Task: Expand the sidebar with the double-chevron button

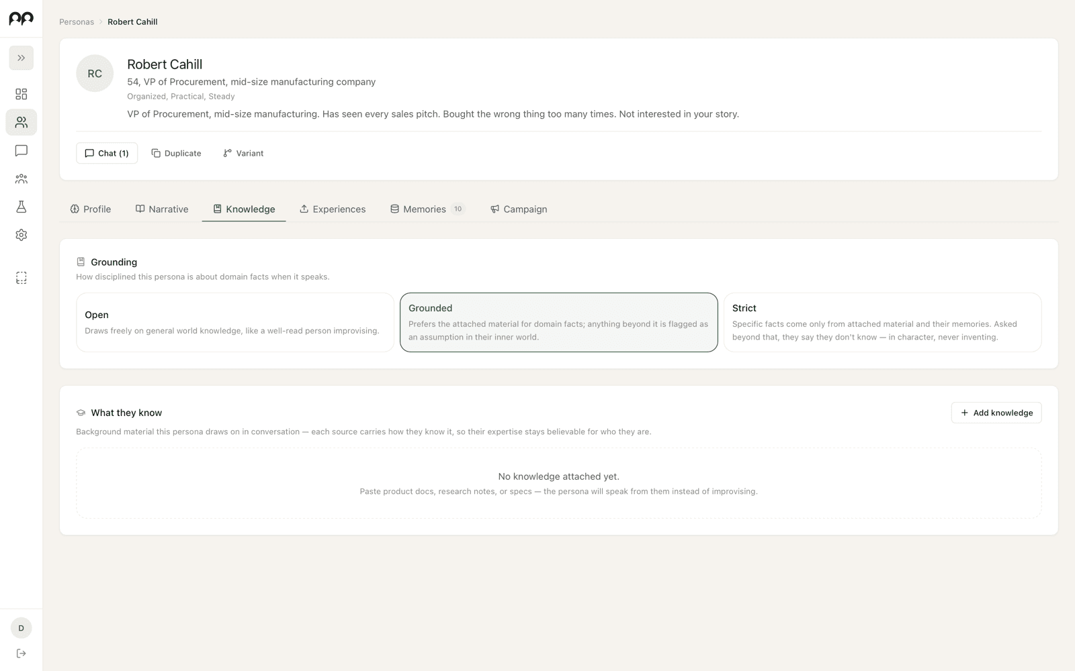Action: [x=21, y=58]
